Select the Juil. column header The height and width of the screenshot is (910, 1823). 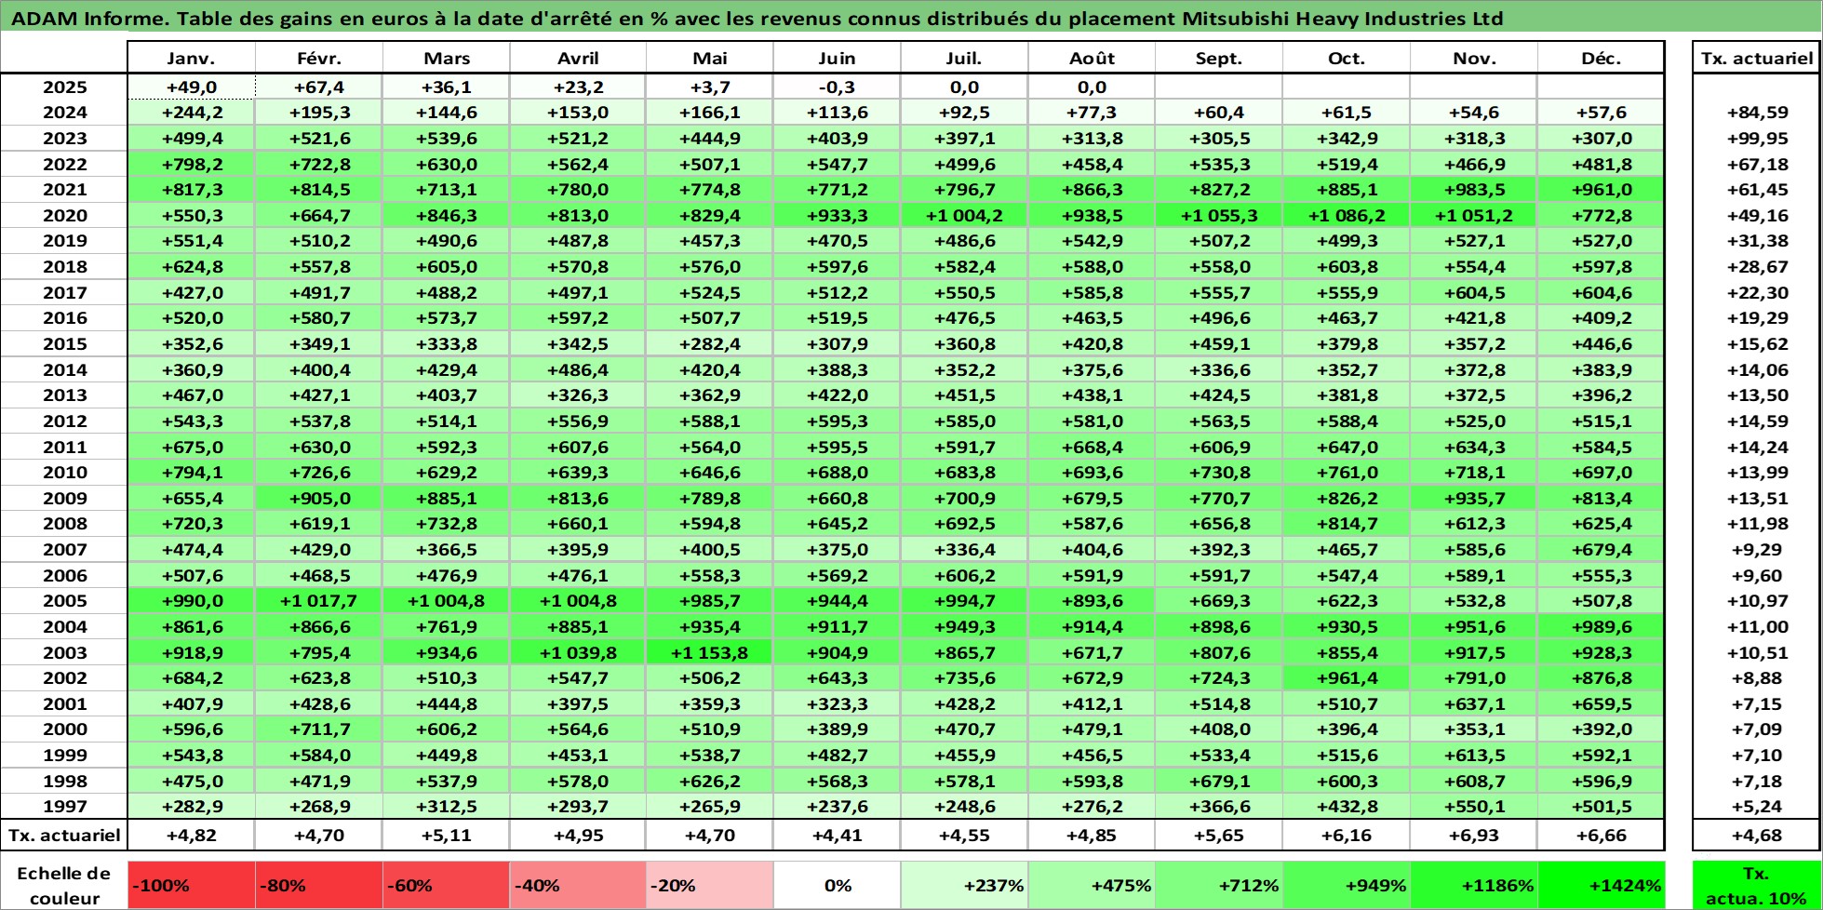[x=964, y=58]
